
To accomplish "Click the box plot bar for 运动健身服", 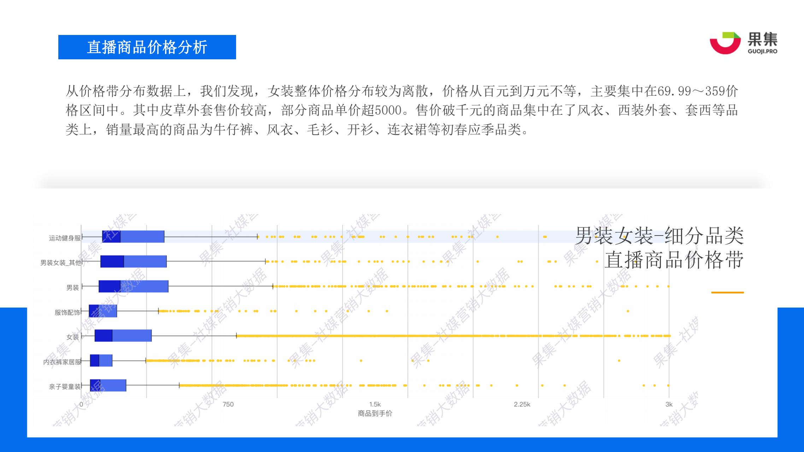I will click(133, 237).
